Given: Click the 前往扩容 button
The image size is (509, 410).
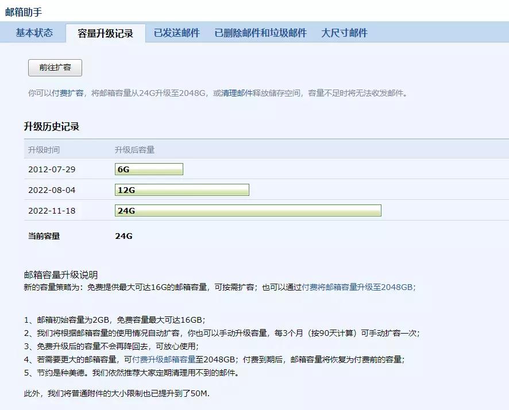Looking at the screenshot, I should click(54, 67).
